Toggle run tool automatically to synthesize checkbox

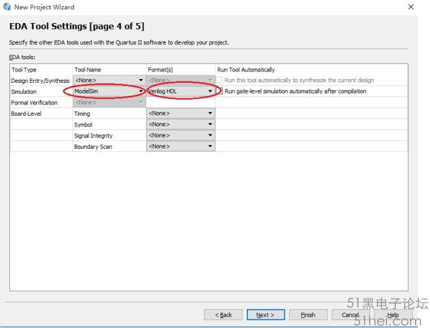pyautogui.click(x=219, y=80)
